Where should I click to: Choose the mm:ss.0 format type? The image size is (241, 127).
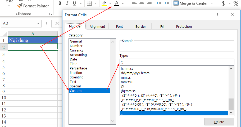174,82
